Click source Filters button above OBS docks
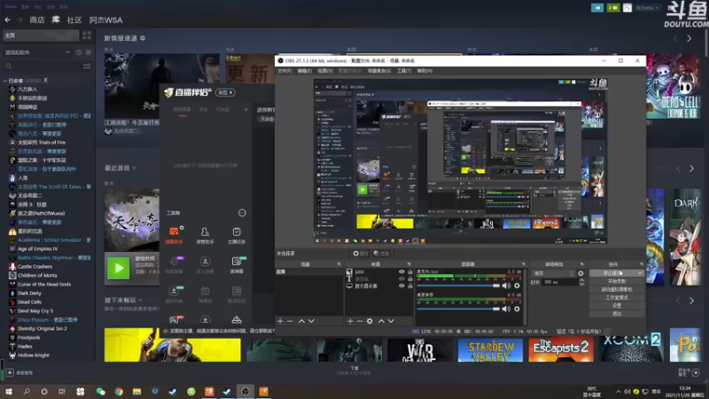 tap(381, 254)
